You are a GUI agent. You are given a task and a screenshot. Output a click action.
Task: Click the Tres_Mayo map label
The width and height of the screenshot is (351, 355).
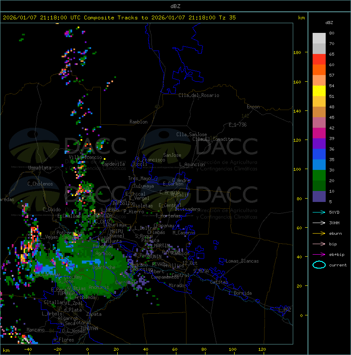coord(139,178)
